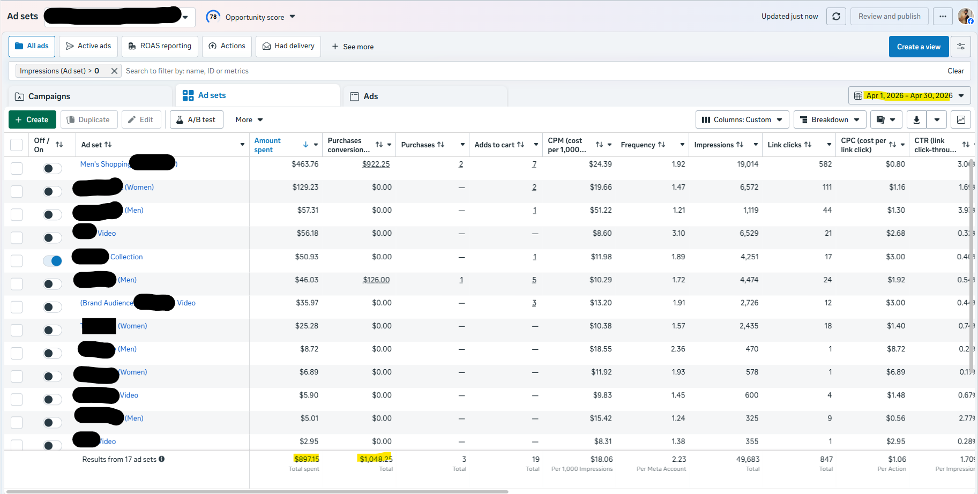Open the date range calendar picker
Image resolution: width=978 pixels, height=494 pixels.
909,95
